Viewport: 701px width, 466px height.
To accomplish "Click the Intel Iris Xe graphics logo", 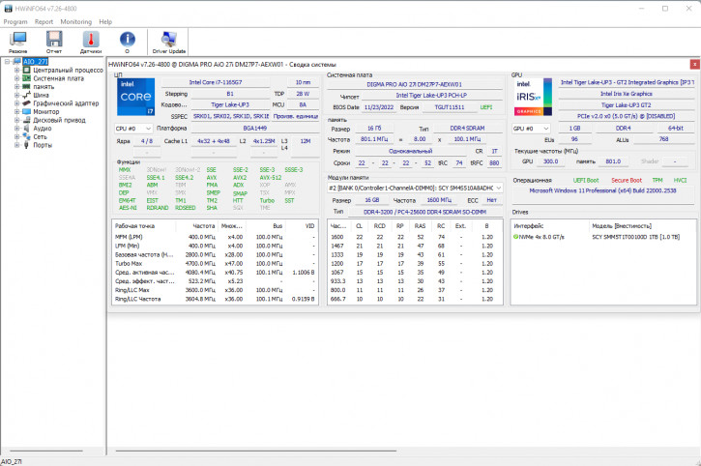I will click(x=535, y=97).
